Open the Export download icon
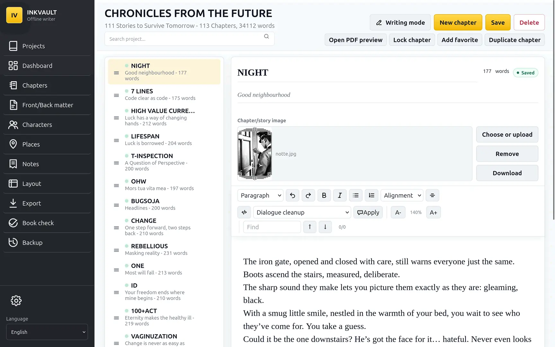 point(13,203)
